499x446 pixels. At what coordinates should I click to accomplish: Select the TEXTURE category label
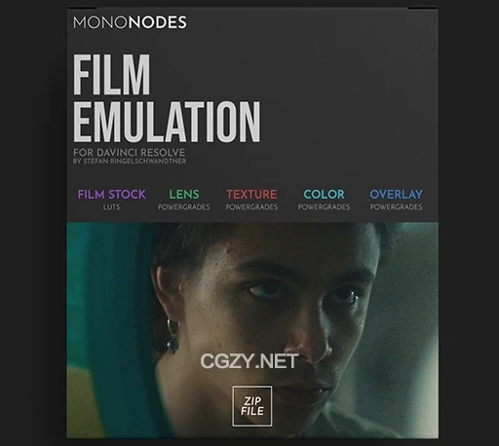(251, 194)
